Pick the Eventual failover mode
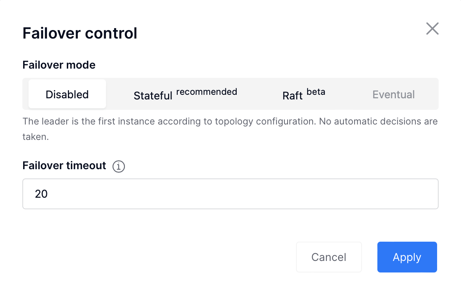 (394, 94)
